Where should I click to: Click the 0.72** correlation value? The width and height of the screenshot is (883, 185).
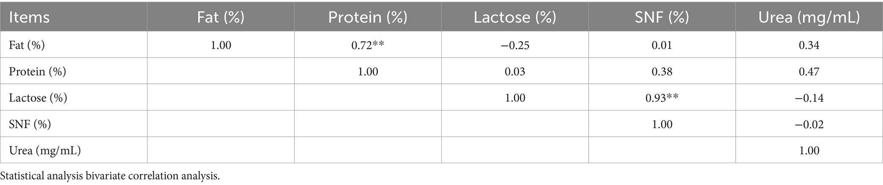pyautogui.click(x=367, y=45)
